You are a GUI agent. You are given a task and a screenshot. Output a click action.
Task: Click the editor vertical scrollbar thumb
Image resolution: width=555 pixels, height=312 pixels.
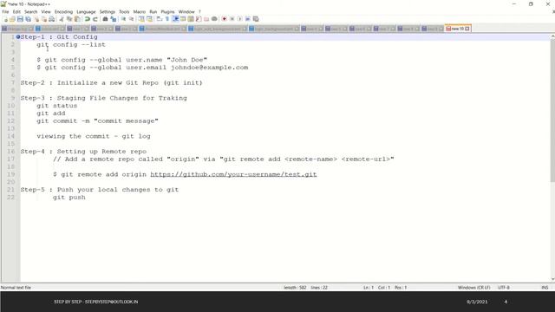point(552,111)
